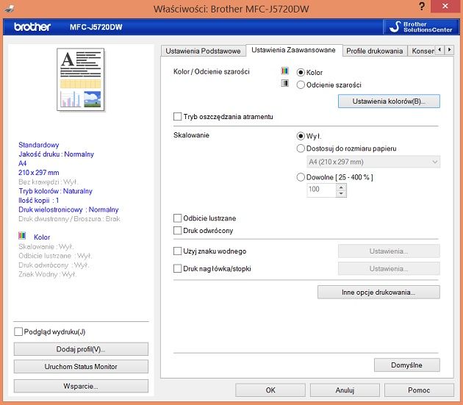Enable Druk nagłówka/stopki checkbox
Image resolution: width=463 pixels, height=405 pixels.
[177, 268]
